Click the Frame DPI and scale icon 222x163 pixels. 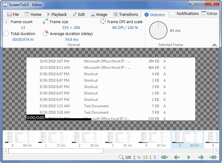[103, 21]
